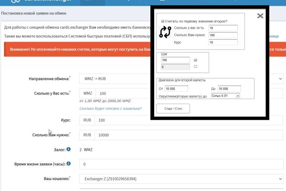
Task: Open the Залог info icon
Action: (68, 149)
